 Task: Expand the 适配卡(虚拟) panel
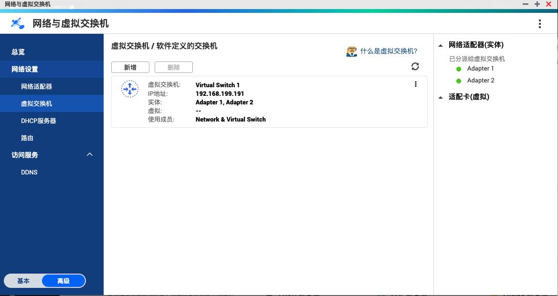(x=441, y=97)
